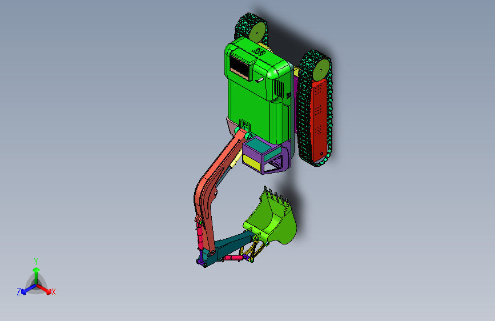495x321 pixels.
Task: Select the lime green digging bucket
Action: pos(272,218)
